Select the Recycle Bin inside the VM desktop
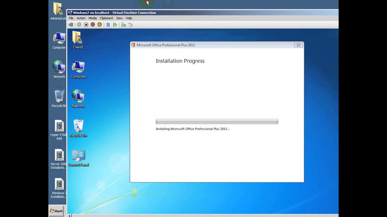Viewport: 387px width, 217px height. click(x=78, y=128)
